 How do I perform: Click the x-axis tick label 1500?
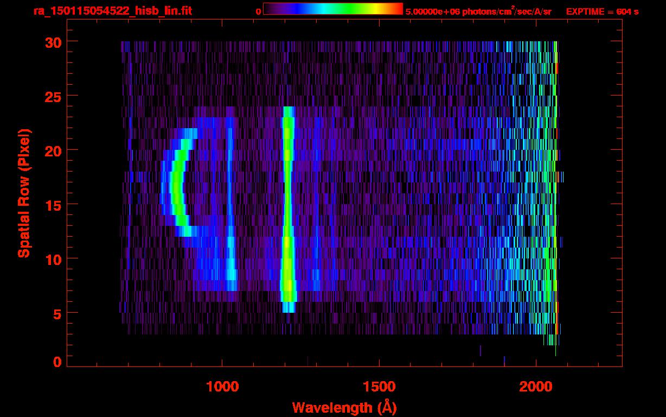(379, 387)
